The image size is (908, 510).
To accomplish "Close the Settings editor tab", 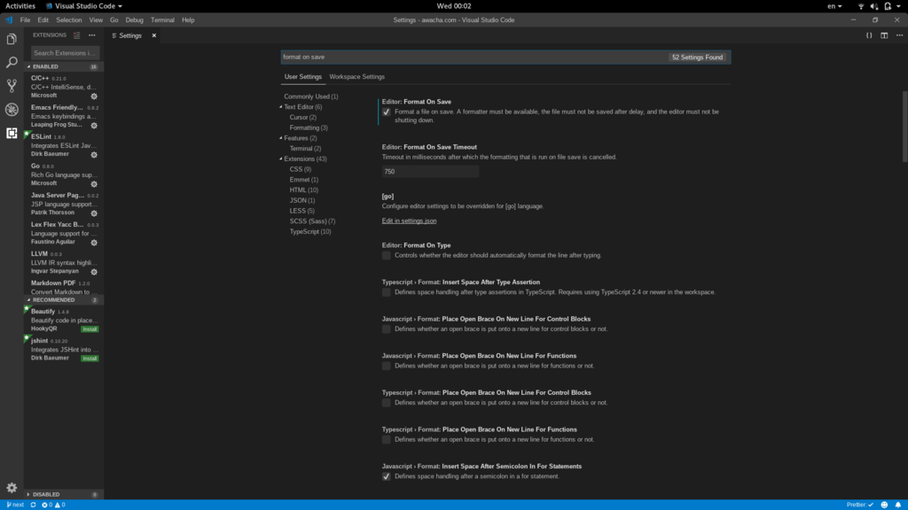I will [154, 35].
